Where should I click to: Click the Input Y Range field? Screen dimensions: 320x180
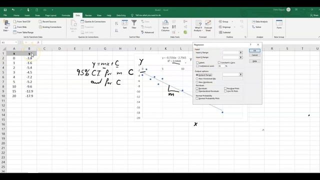pos(230,52)
